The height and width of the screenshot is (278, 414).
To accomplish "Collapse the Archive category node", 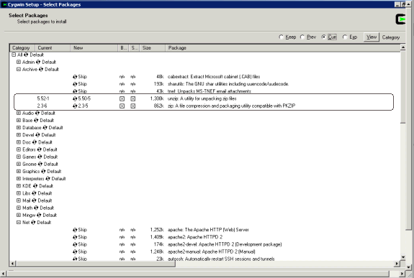I will (19, 69).
